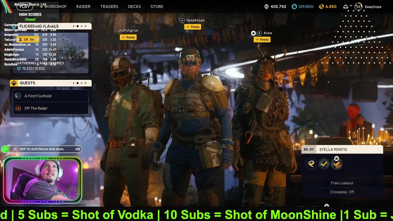Viewport: 393px width, 221px height.
Task: Go to next Flickering Flames page
Action: 86,26
